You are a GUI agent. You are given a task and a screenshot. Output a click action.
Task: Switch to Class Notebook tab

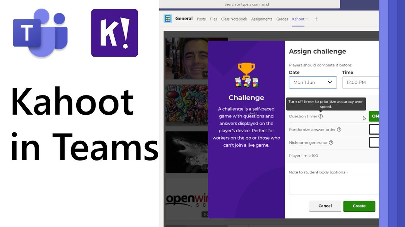pyautogui.click(x=234, y=19)
